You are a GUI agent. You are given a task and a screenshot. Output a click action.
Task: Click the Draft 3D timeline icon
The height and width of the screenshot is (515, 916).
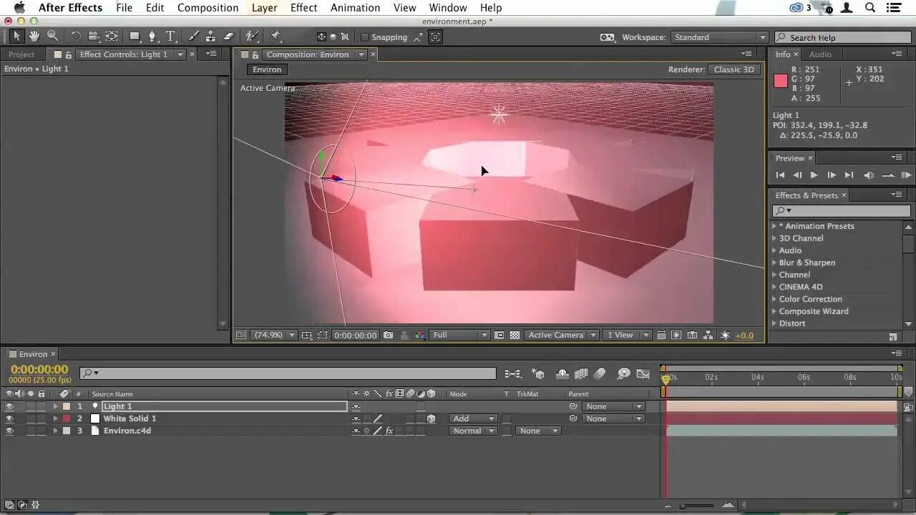click(537, 373)
